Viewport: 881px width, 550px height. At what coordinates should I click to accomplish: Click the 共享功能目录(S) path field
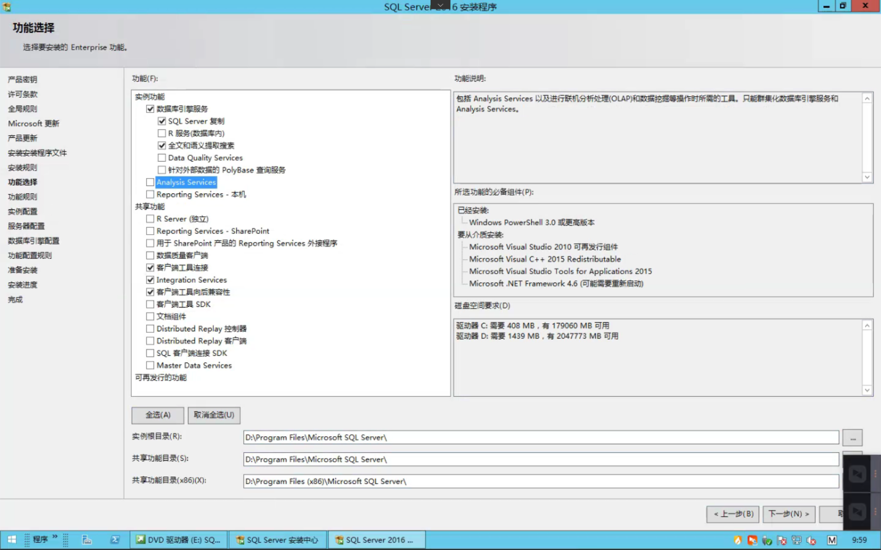pyautogui.click(x=541, y=460)
